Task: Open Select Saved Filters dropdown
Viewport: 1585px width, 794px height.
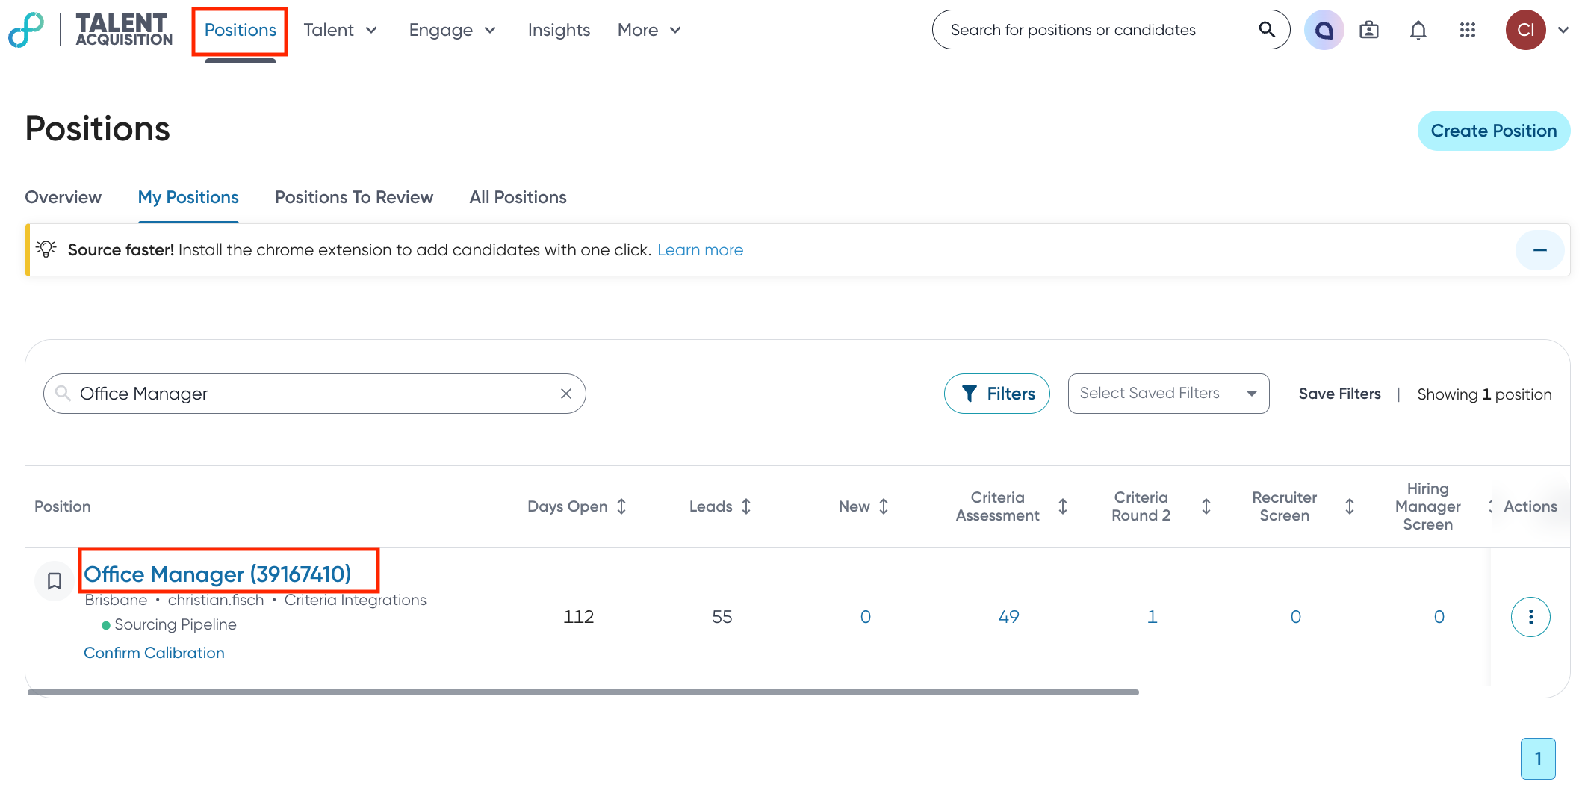Action: [1168, 394]
